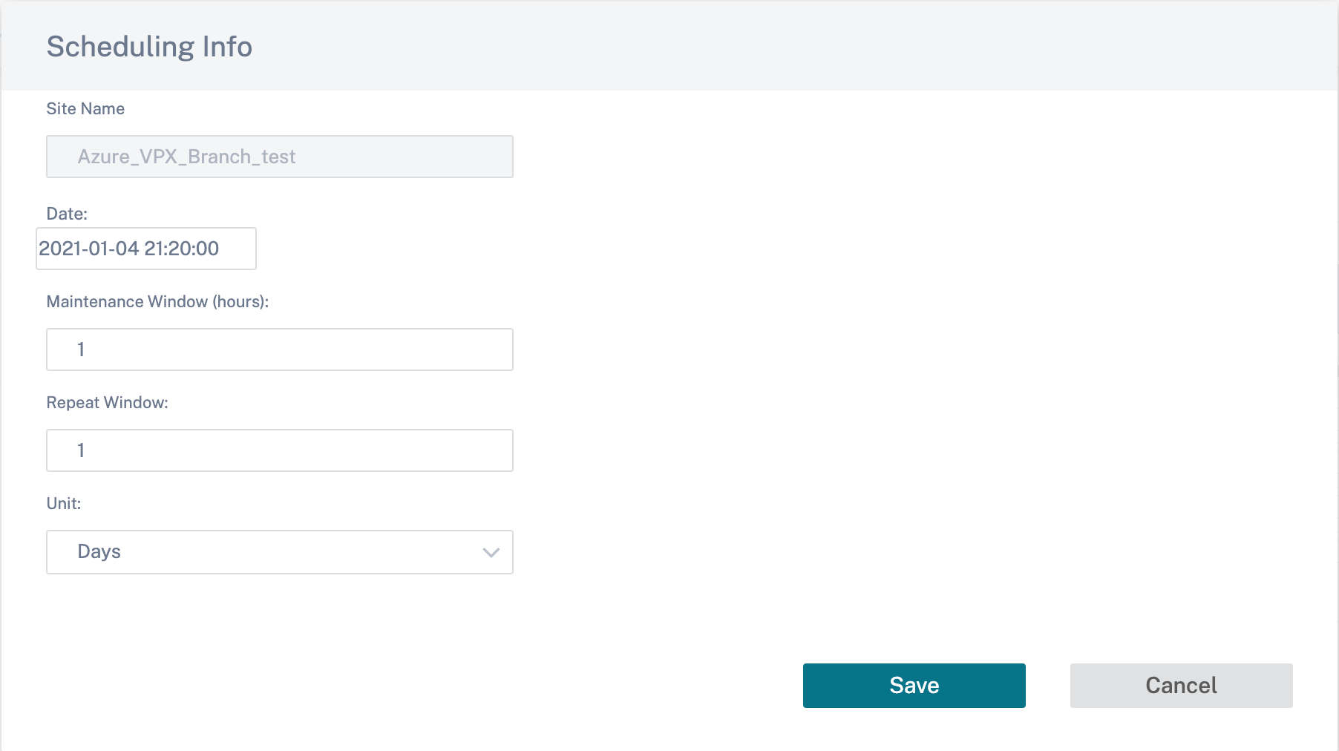Click the Site Name field Azure_VPX_Branch_test
Image resolution: width=1339 pixels, height=751 pixels.
(x=280, y=157)
